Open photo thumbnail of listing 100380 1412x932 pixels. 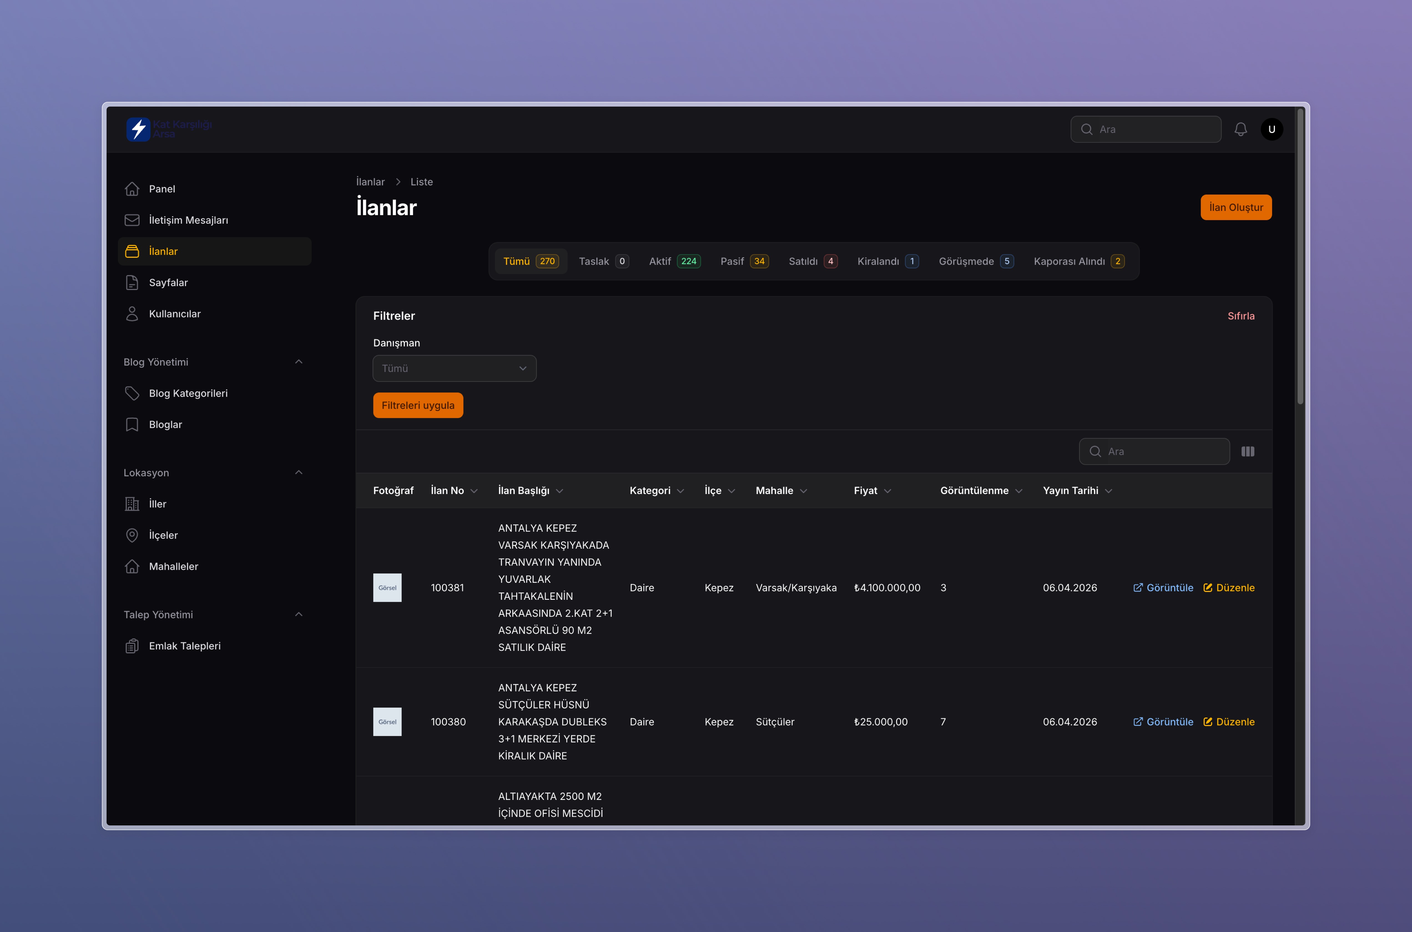[x=387, y=722]
